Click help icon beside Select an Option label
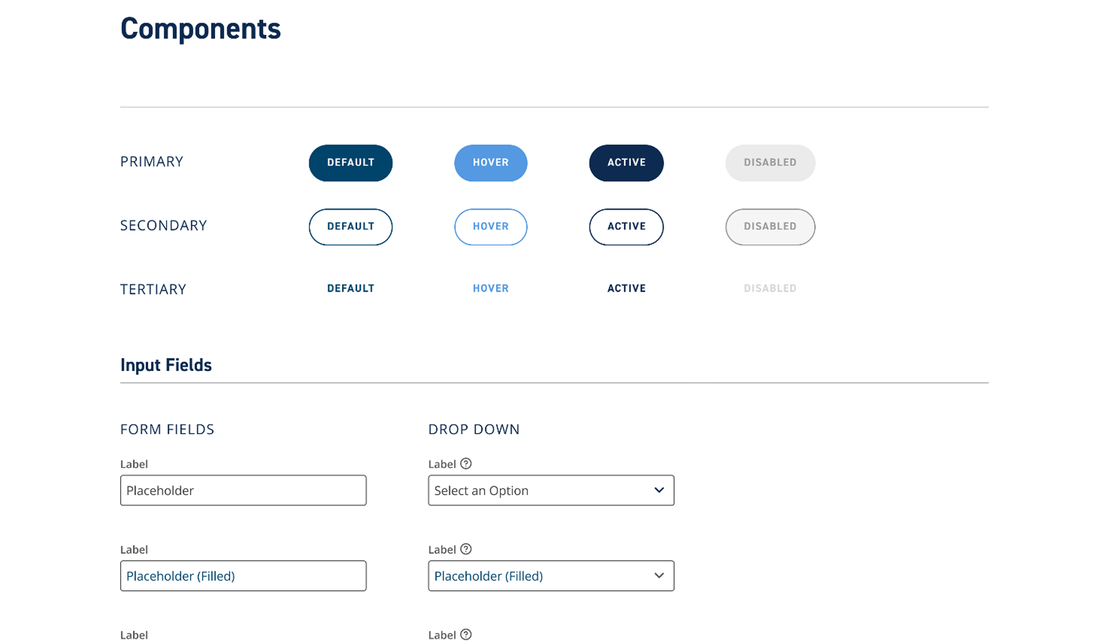Screen dimensions: 1109x643 466,464
